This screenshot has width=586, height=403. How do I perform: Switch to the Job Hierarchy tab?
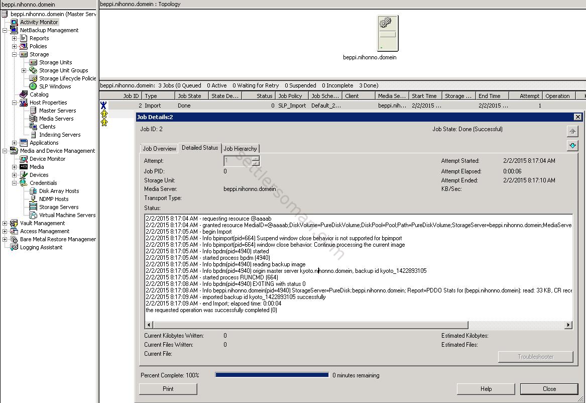click(241, 148)
